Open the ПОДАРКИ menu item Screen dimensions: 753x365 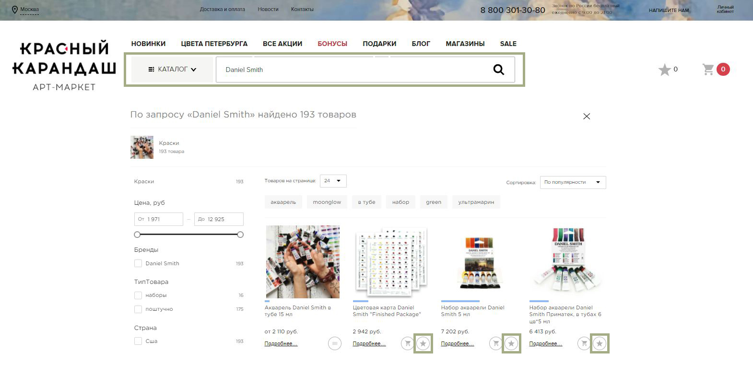pos(379,44)
